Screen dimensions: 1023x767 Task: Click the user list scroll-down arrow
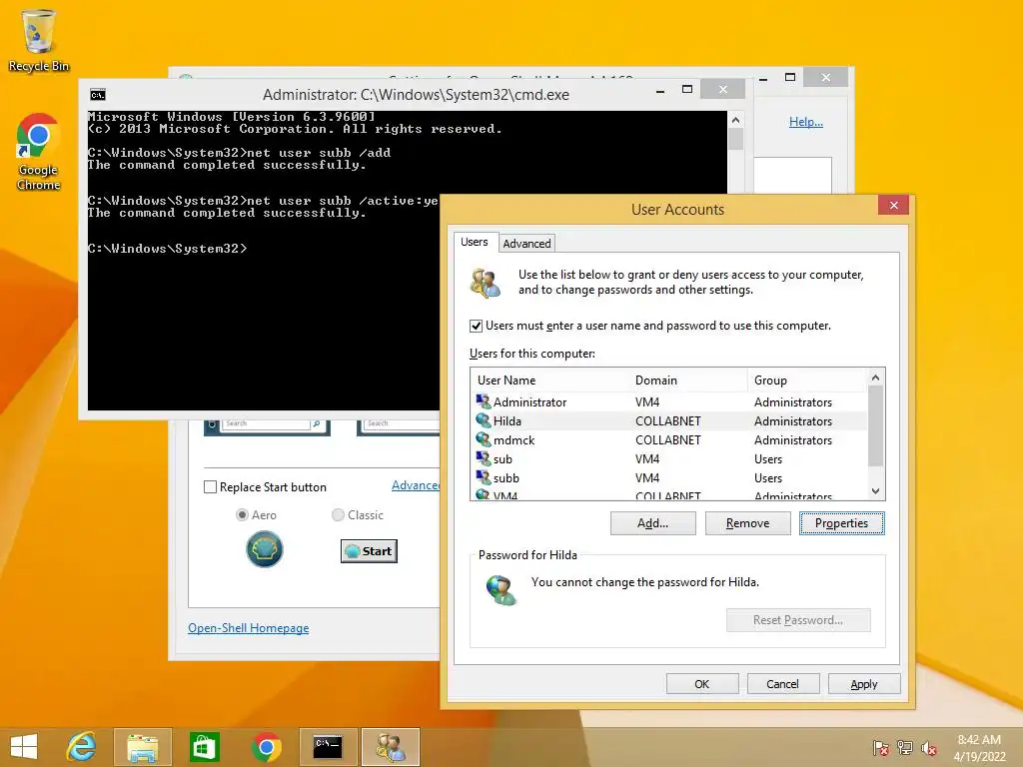[x=875, y=491]
